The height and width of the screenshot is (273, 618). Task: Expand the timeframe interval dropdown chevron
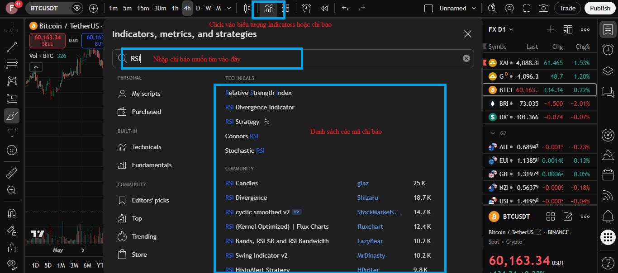(x=229, y=8)
